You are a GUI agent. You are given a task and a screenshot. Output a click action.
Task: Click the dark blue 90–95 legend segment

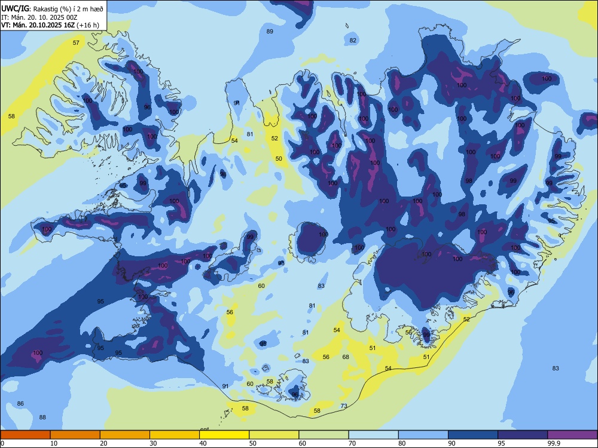click(x=473, y=435)
